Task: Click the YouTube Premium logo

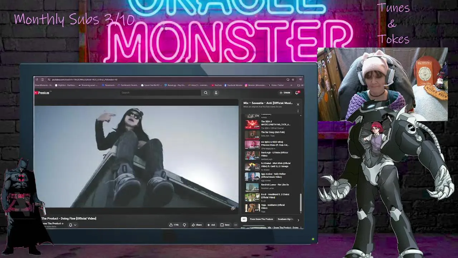Action: pos(42,93)
